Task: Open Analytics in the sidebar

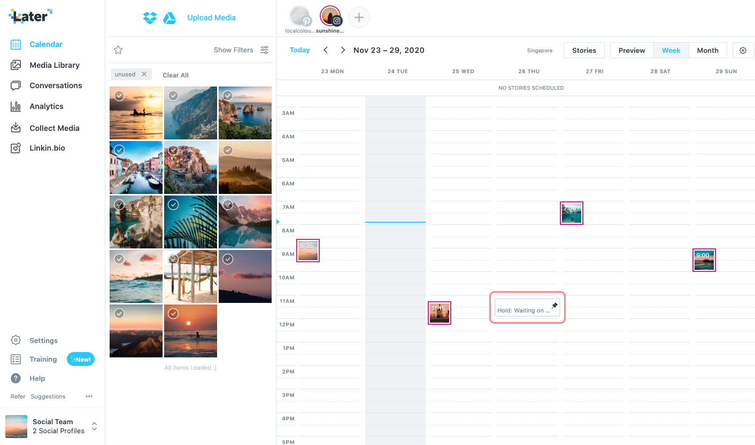Action: (x=47, y=106)
